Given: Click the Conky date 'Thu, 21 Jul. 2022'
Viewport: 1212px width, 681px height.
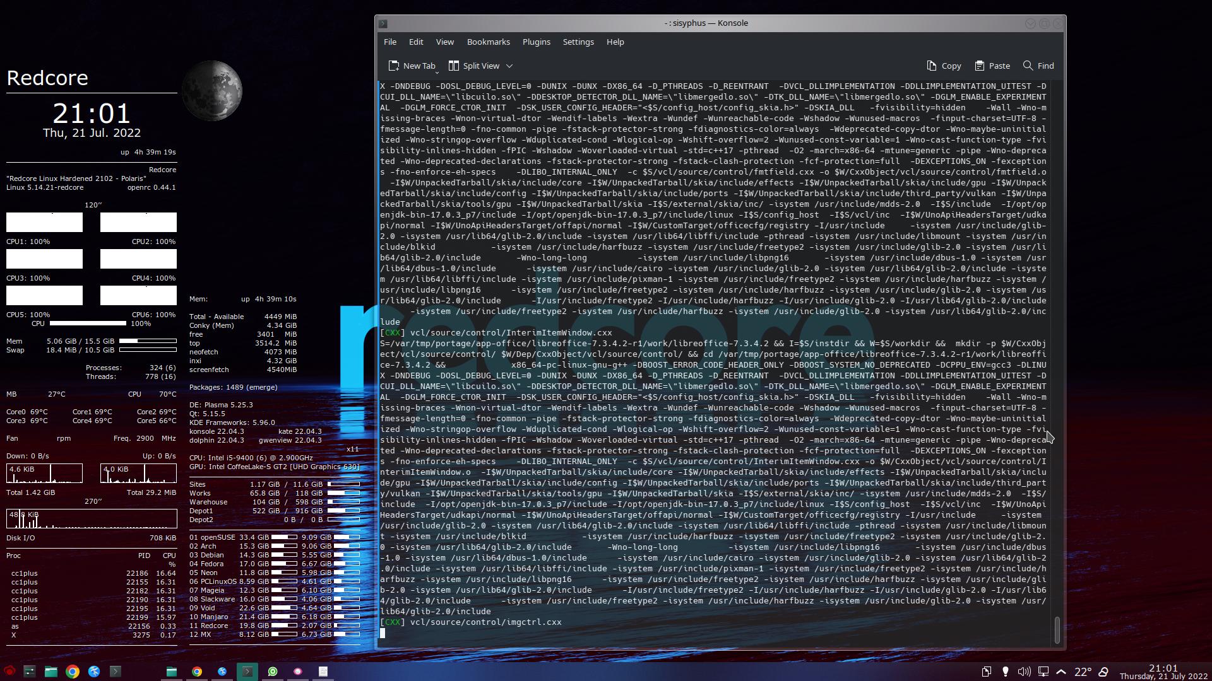Looking at the screenshot, I should point(92,133).
